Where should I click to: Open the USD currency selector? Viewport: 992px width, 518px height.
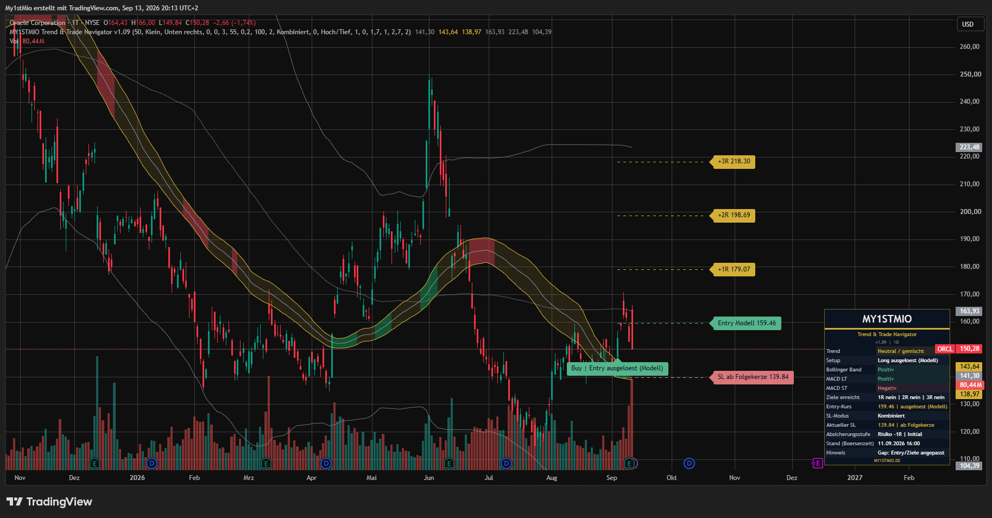click(970, 24)
